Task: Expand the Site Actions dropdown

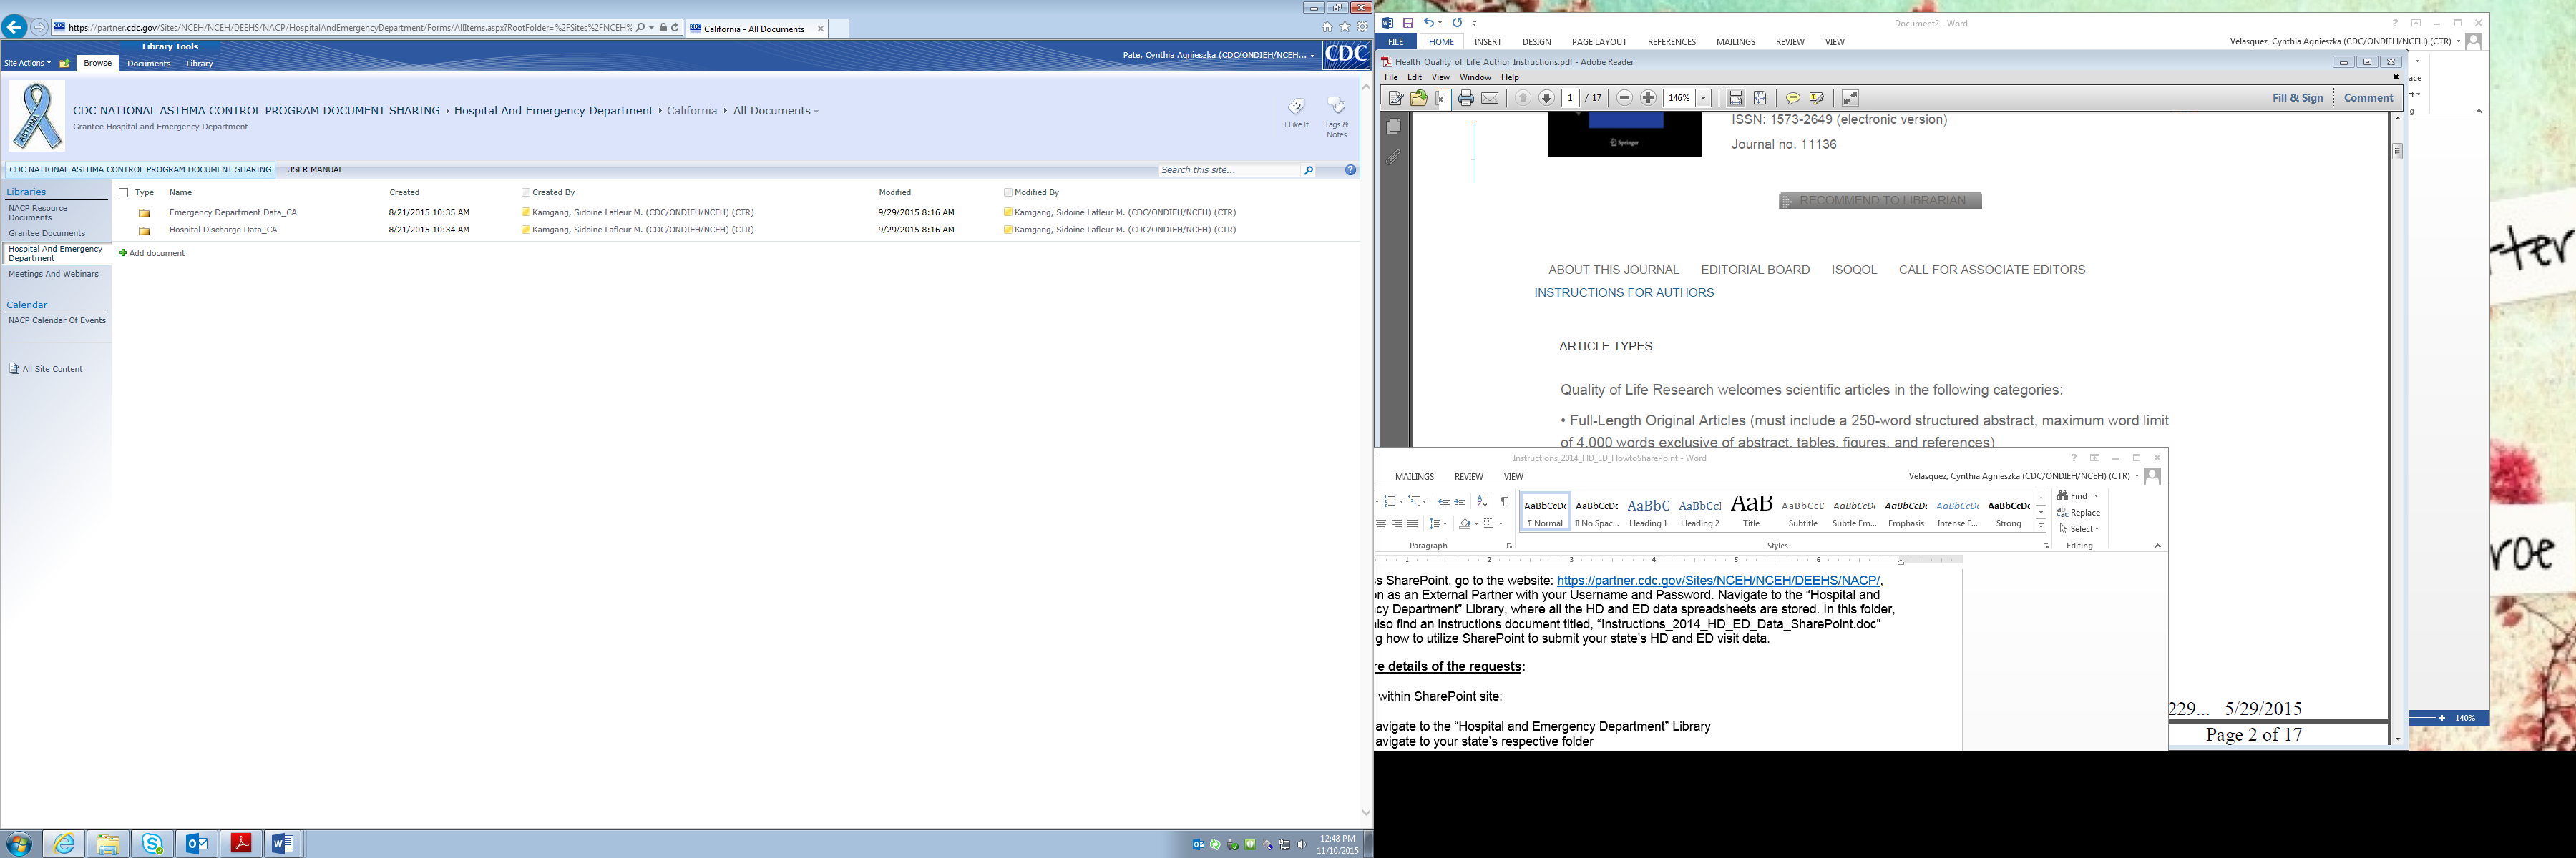Action: tap(27, 63)
